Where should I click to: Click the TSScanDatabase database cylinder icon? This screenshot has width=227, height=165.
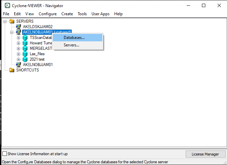(25, 38)
